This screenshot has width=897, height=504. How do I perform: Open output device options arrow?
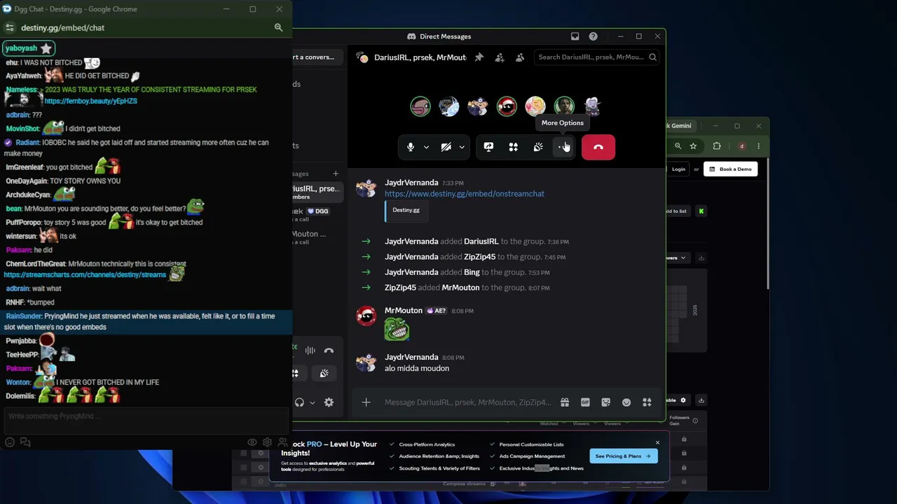[312, 402]
